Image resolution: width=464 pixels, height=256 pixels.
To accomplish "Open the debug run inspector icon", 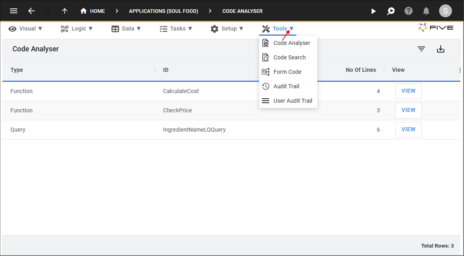I will (391, 11).
